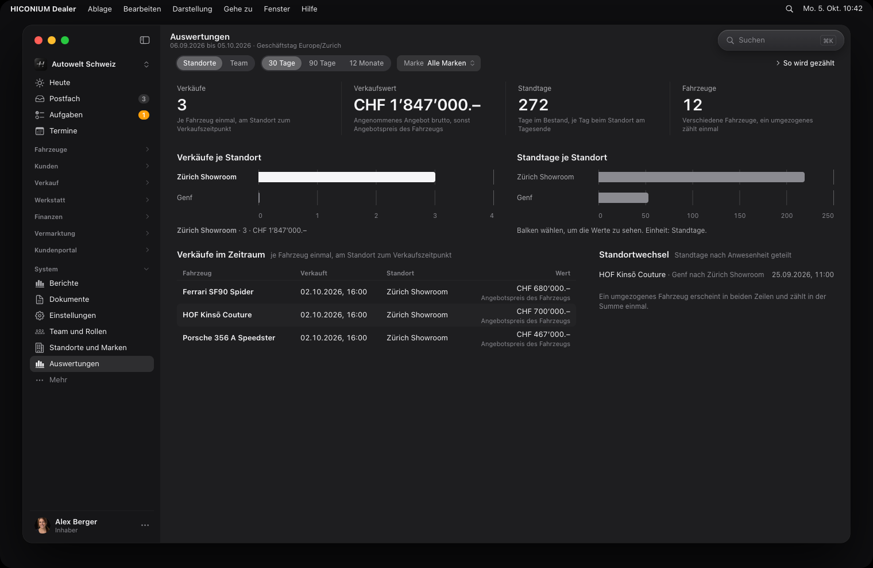This screenshot has width=873, height=568.
Task: Click the Mehr ellipsis icon
Action: [x=40, y=380]
